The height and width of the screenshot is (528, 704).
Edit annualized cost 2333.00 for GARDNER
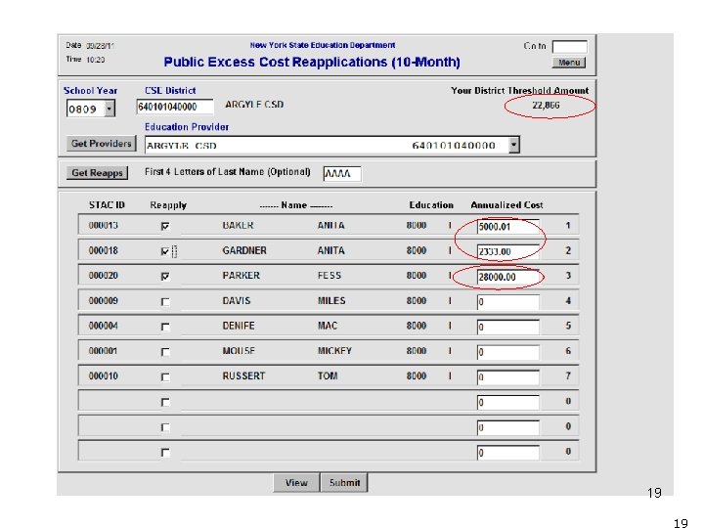pos(507,251)
